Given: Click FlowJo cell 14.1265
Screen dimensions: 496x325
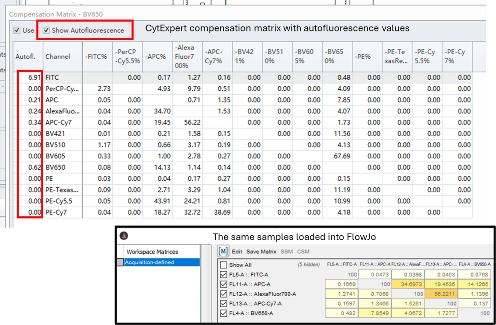Looking at the screenshot, I should (475, 284).
